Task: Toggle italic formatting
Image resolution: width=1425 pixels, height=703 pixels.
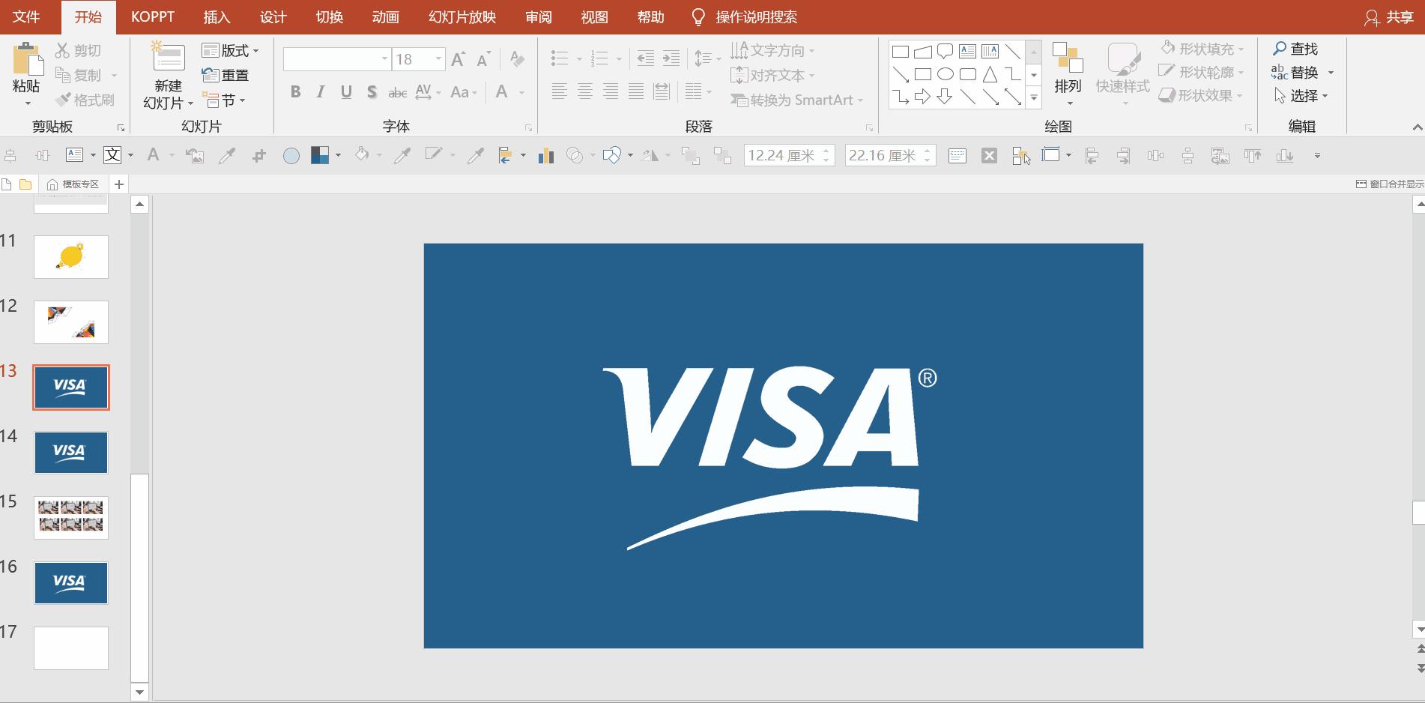Action: click(x=321, y=92)
